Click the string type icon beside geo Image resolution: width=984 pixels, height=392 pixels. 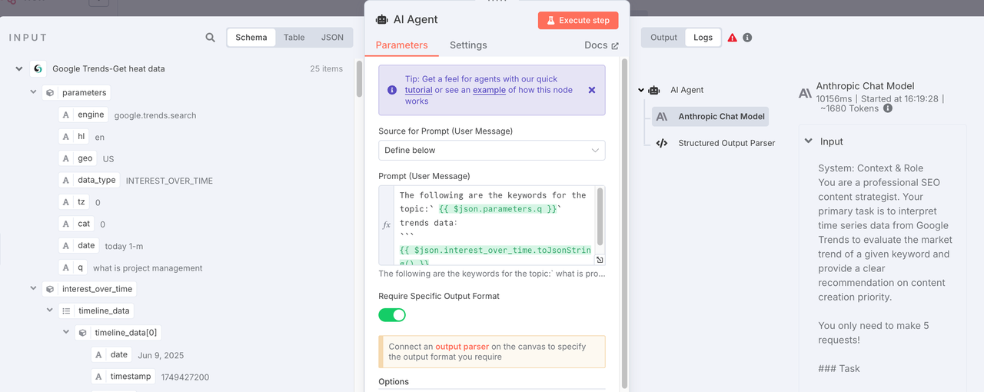67,158
